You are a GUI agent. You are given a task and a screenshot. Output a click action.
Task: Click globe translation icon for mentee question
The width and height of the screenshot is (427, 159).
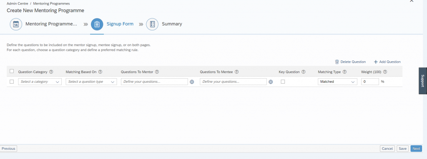[x=271, y=82]
